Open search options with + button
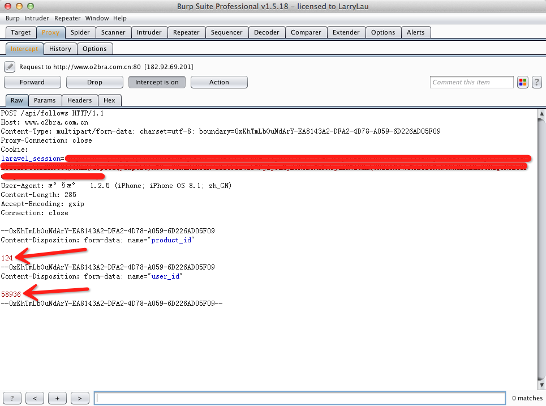The height and width of the screenshot is (406, 546). coord(57,398)
